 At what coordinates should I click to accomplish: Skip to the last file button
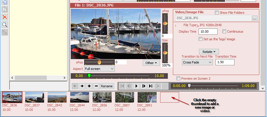click(x=151, y=86)
